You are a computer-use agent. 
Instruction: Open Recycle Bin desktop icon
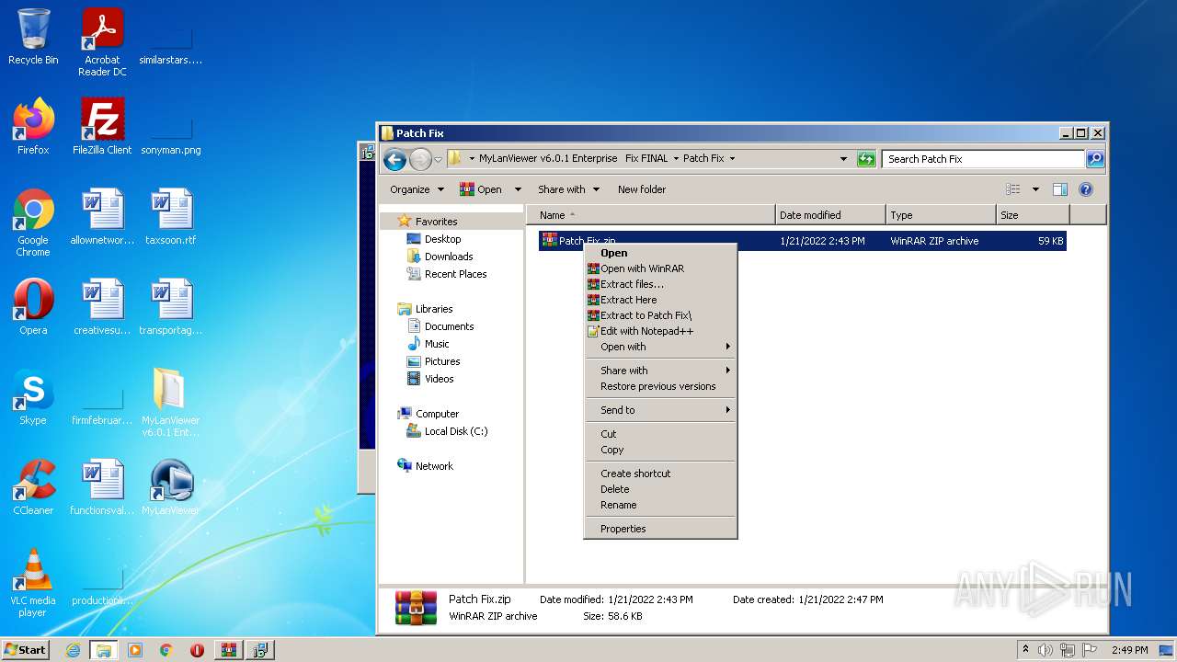click(33, 37)
